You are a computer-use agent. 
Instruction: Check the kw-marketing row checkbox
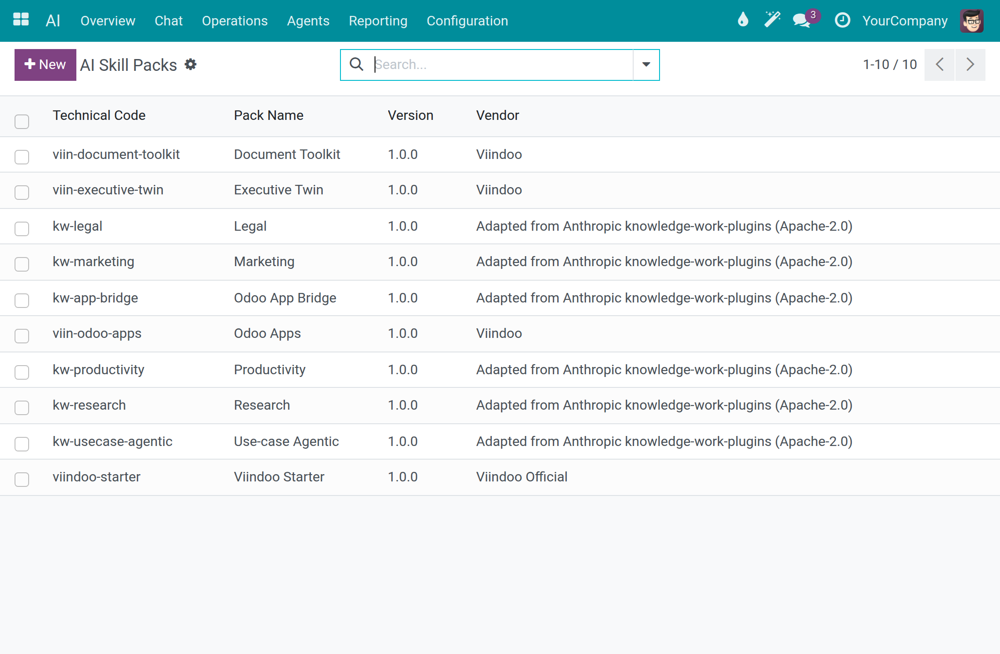[22, 264]
